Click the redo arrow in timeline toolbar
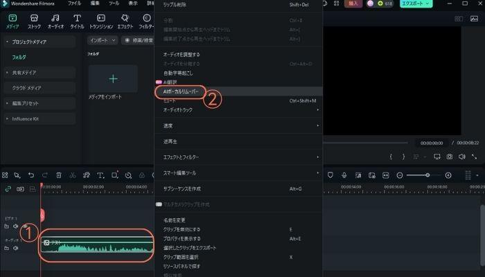The height and width of the screenshot is (277, 485). (45, 175)
